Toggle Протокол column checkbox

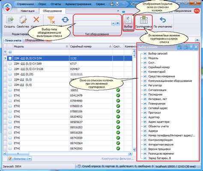145,113
